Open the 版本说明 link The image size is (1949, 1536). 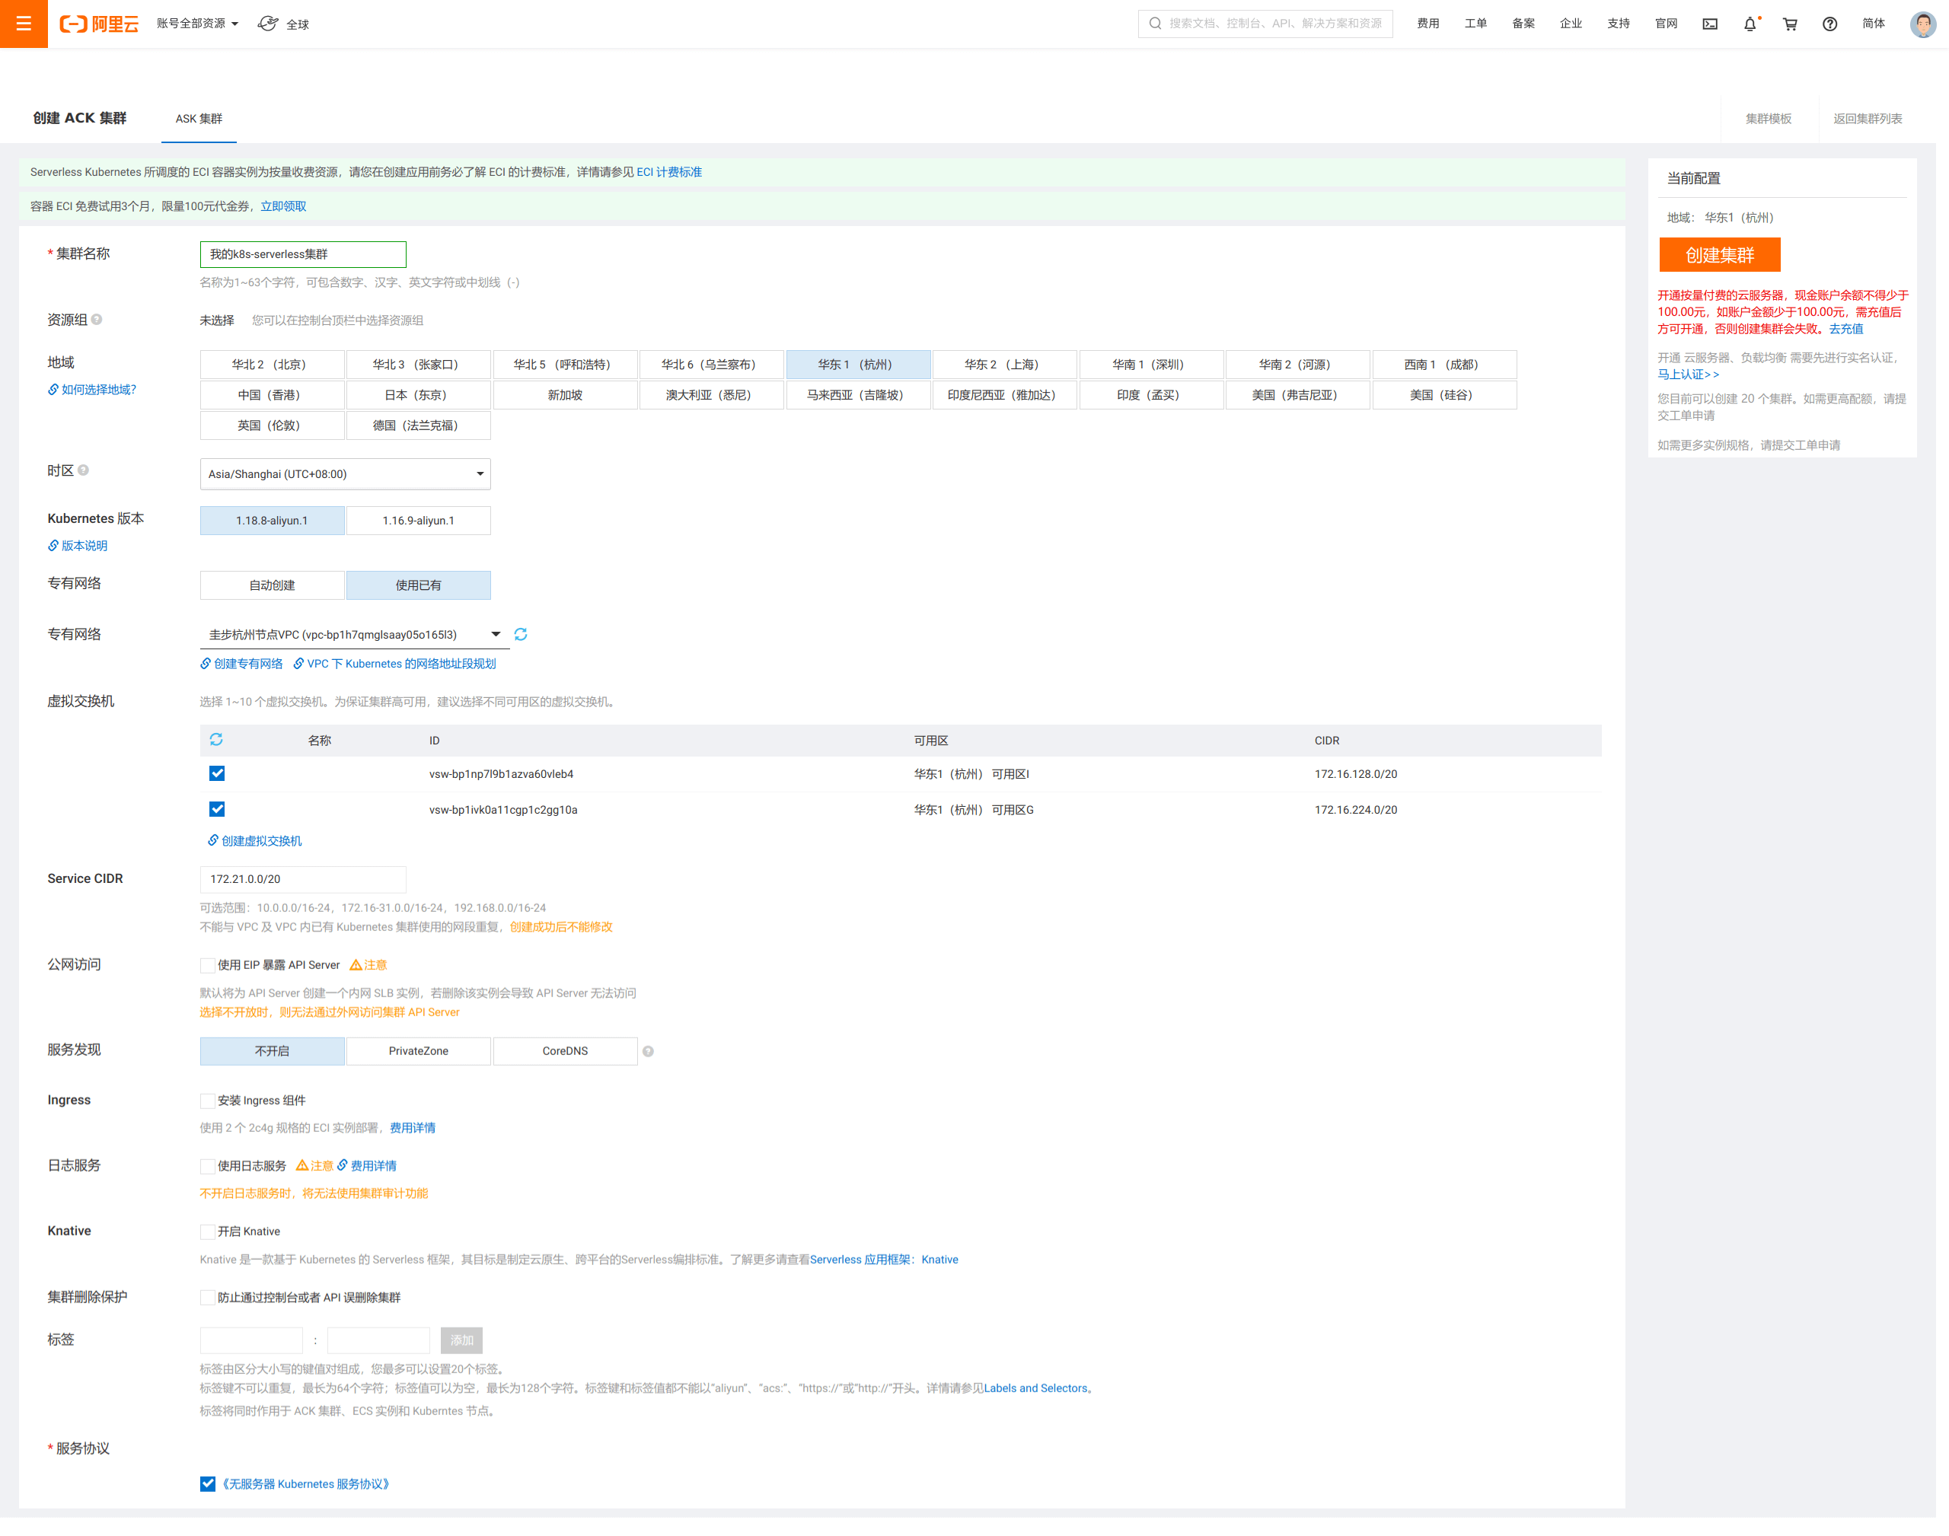[x=78, y=546]
